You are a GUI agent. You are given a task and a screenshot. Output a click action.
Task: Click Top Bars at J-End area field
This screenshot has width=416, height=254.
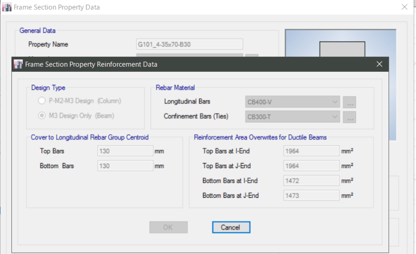pos(311,166)
